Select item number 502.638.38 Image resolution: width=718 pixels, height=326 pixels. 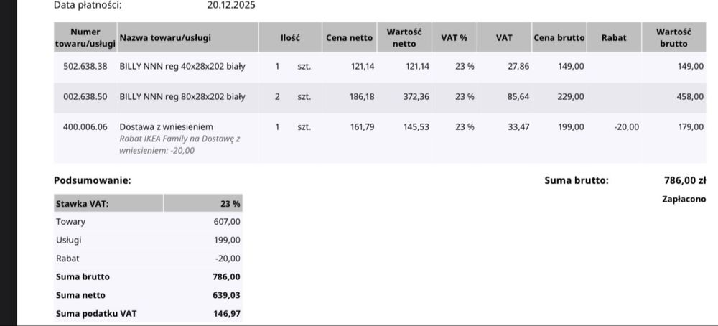pyautogui.click(x=85, y=66)
